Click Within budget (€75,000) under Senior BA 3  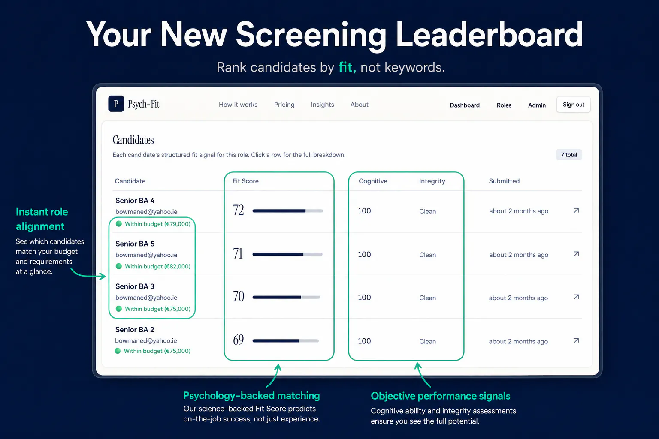tap(157, 309)
